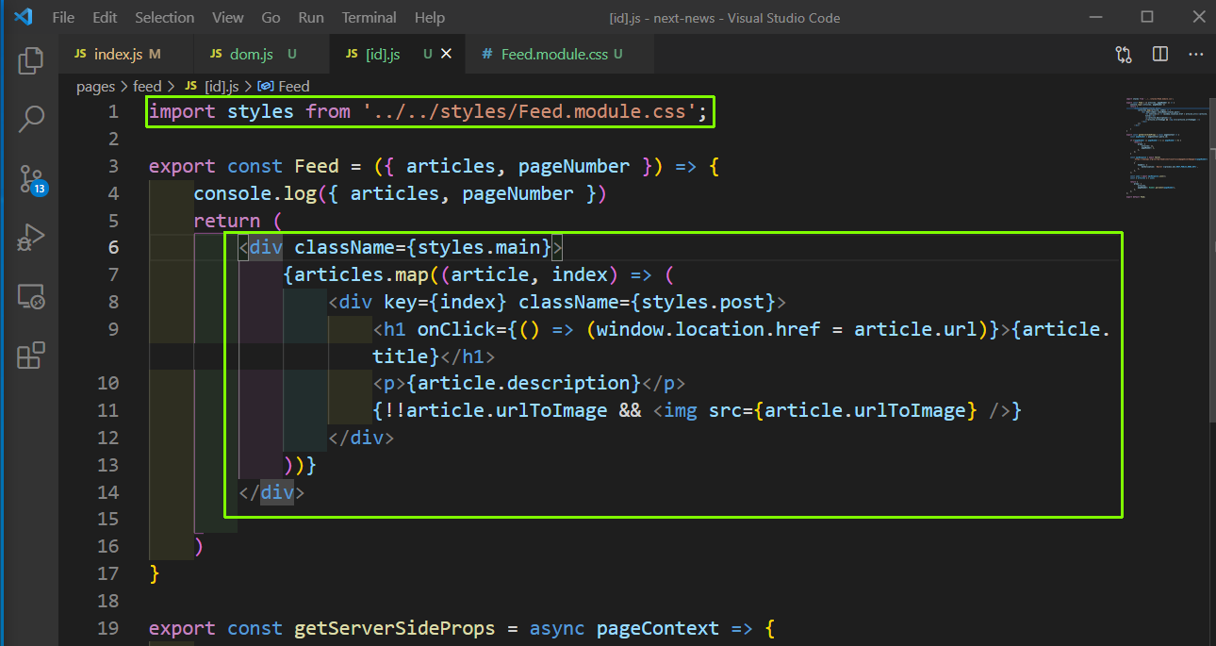Open Source Control view with 13 changes

[x=31, y=179]
